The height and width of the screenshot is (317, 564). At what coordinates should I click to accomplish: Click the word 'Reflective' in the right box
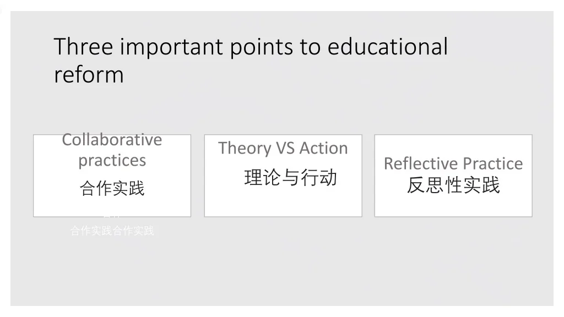click(x=420, y=163)
